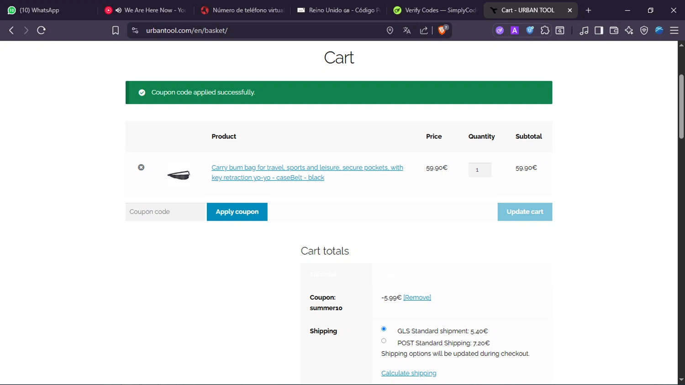Image resolution: width=685 pixels, height=385 pixels.
Task: Open the purple A extension
Action: 515,31
